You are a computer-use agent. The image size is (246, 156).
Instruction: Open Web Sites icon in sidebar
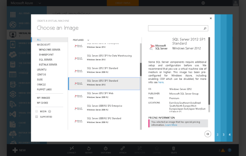13,25
